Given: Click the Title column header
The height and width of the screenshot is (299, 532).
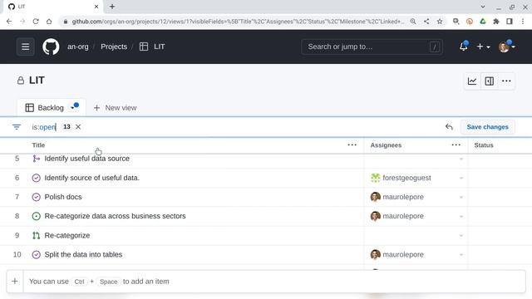Looking at the screenshot, I should coord(38,145).
